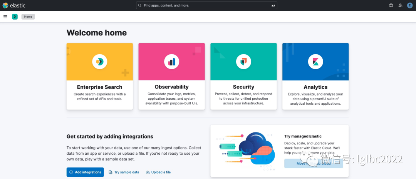Click the Try managed Elastic heading
The height and width of the screenshot is (179, 416).
pos(303,136)
